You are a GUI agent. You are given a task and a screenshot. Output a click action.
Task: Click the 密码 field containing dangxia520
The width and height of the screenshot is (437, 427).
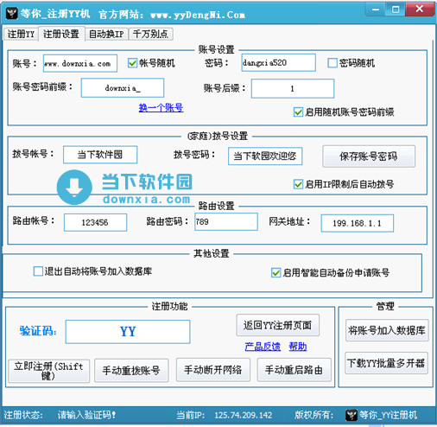[x=278, y=62]
